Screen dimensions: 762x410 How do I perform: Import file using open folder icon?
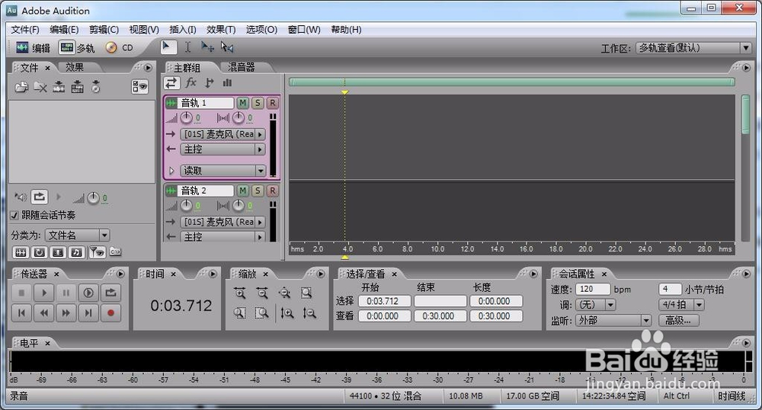[x=21, y=87]
